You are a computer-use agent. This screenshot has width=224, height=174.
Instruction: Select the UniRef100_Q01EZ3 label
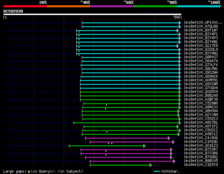[201, 145]
